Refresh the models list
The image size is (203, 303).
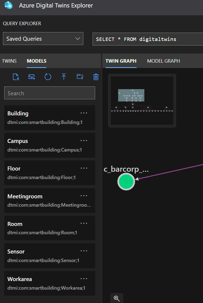pyautogui.click(x=48, y=77)
